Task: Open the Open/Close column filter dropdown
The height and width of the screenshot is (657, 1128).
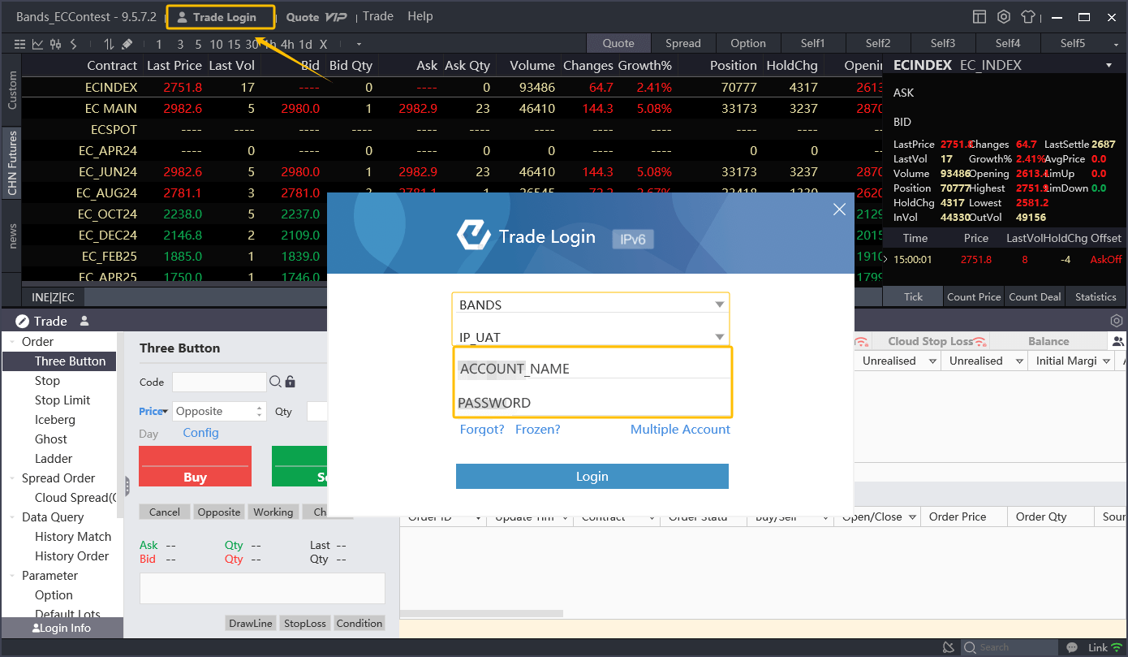Action: pyautogui.click(x=912, y=517)
